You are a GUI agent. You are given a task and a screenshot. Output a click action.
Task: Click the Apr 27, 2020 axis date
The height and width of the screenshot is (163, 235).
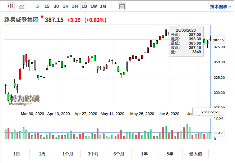[x=86, y=114]
